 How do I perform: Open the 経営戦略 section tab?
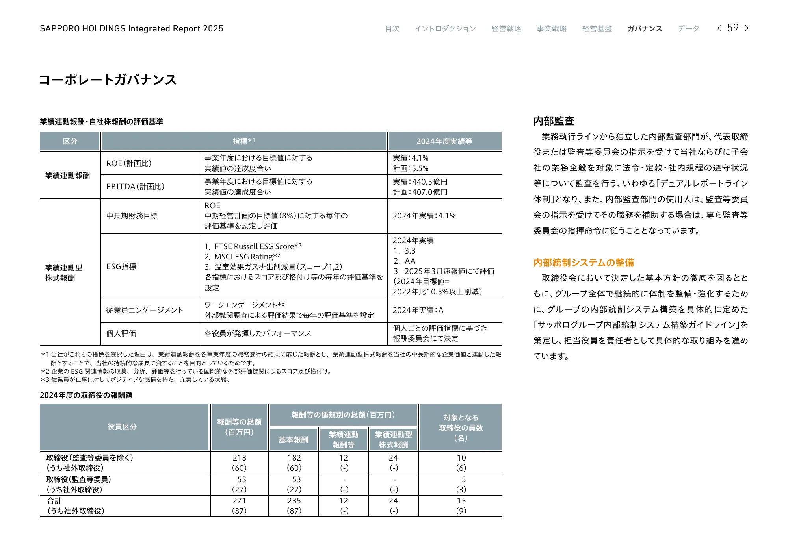point(506,29)
